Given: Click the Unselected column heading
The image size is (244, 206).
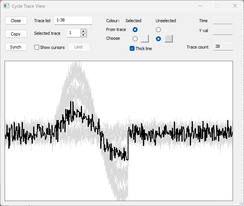Looking at the screenshot, I should [166, 21].
